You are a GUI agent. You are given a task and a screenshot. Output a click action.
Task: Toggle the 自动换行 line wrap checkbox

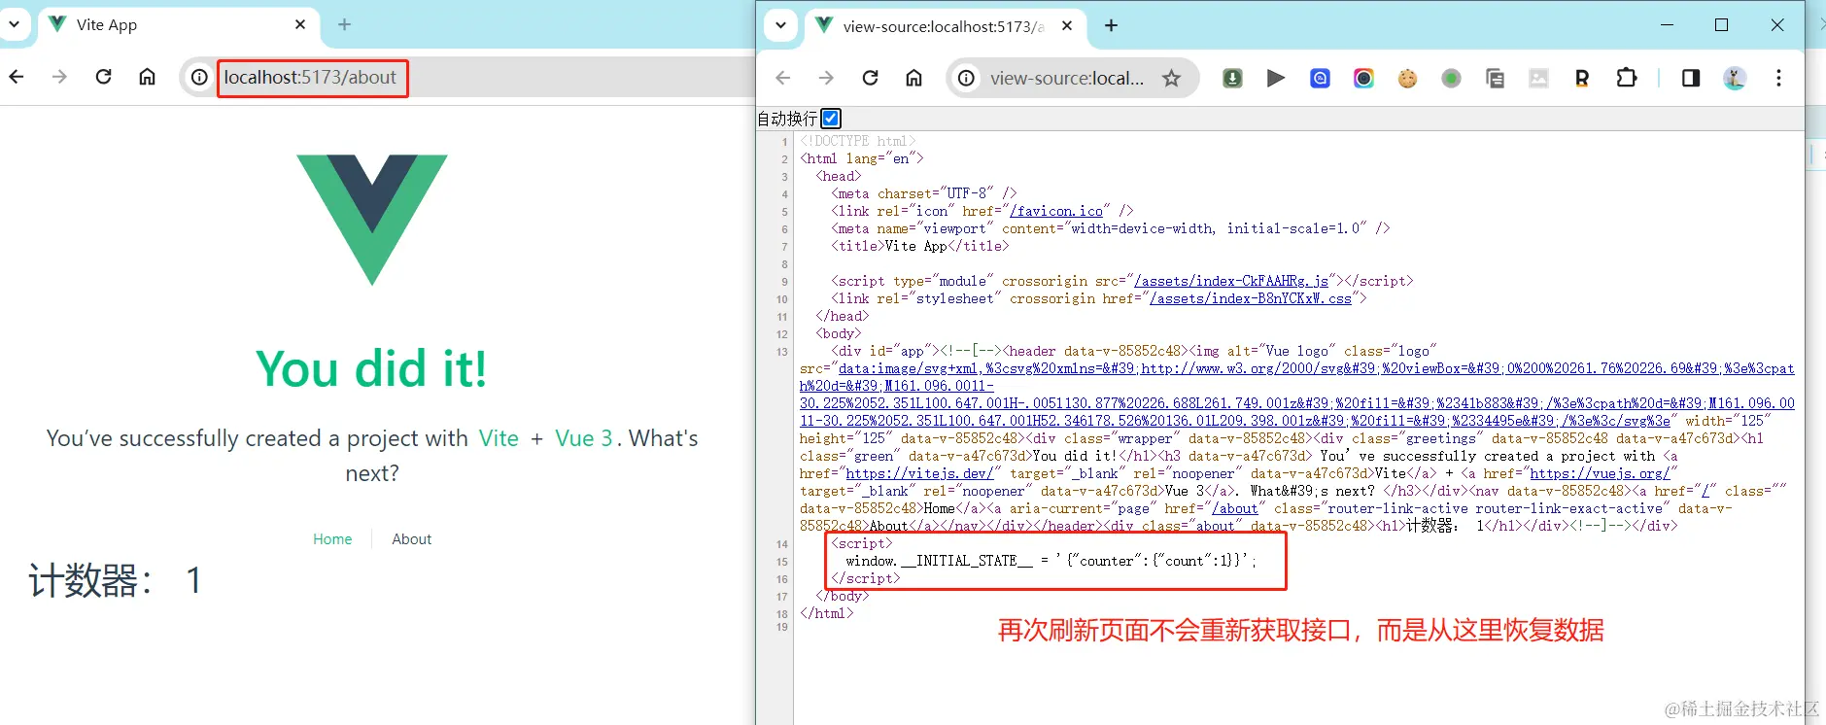coord(831,119)
